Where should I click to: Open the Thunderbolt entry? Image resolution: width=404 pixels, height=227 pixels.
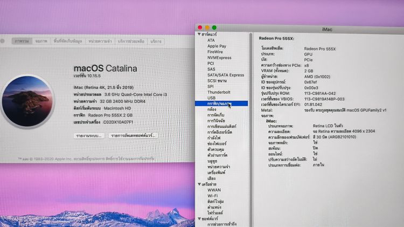tap(219, 92)
